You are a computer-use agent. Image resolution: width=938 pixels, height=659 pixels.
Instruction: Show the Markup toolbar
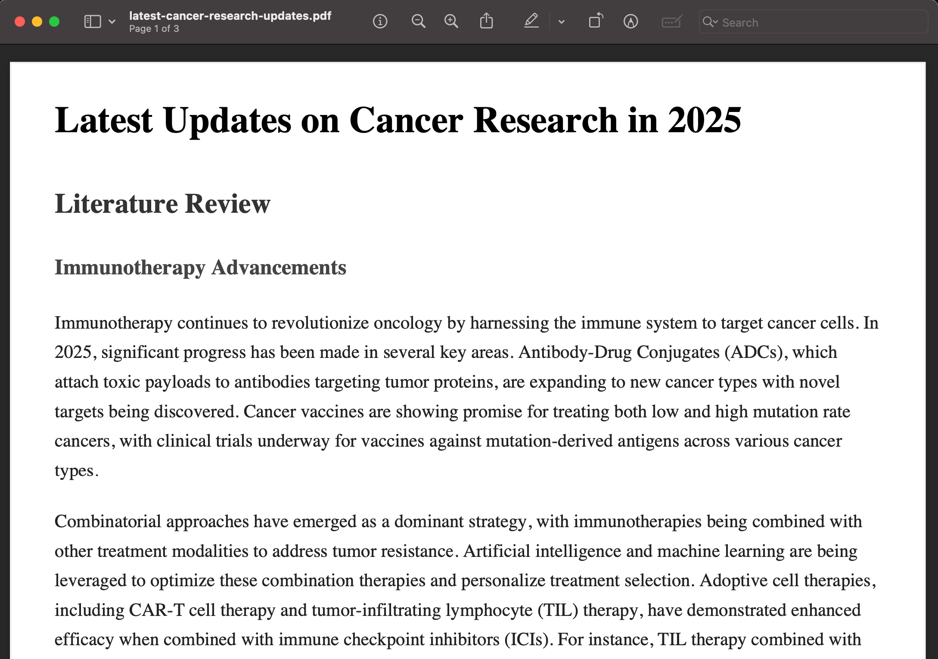tap(631, 21)
